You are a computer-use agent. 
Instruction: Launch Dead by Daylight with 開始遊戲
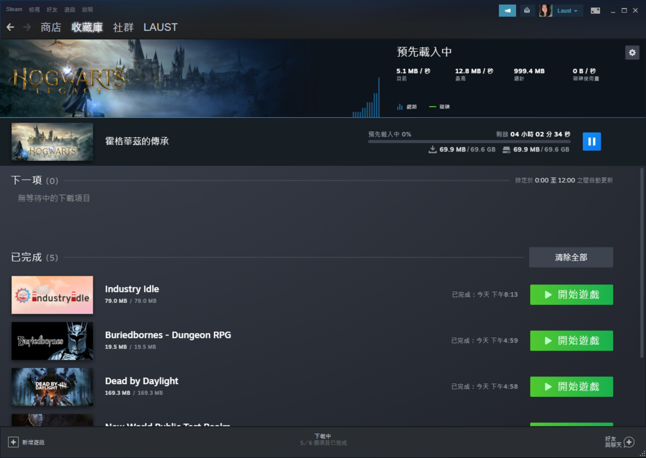pos(572,387)
